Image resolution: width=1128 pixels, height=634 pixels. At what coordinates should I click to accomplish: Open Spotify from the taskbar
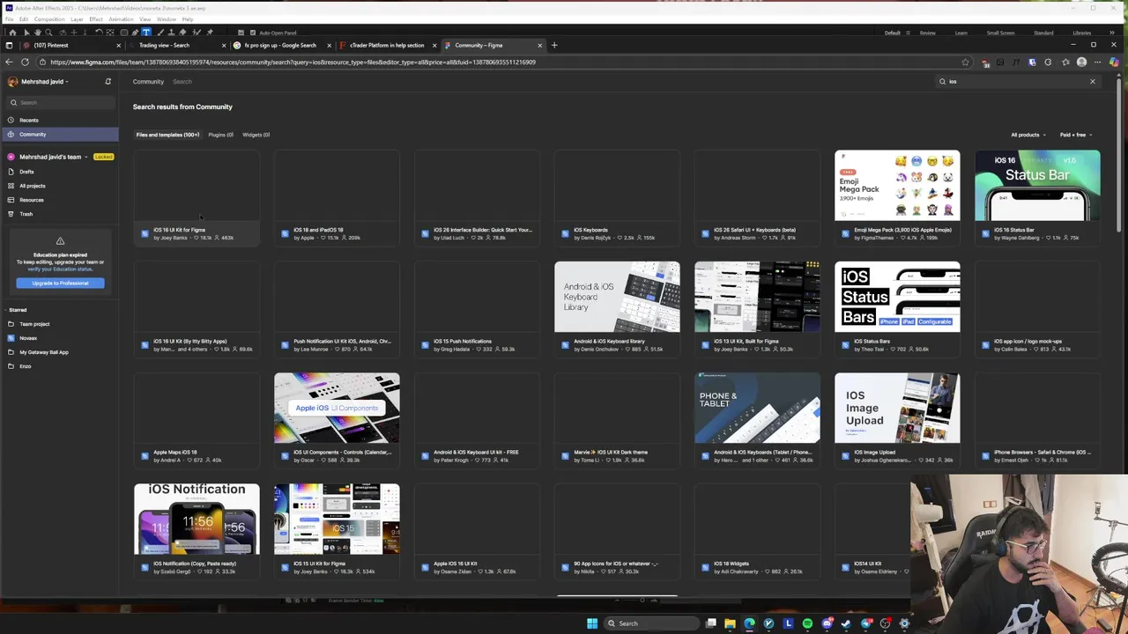click(807, 623)
